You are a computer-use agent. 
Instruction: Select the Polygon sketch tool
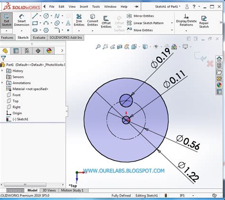coord(46,30)
